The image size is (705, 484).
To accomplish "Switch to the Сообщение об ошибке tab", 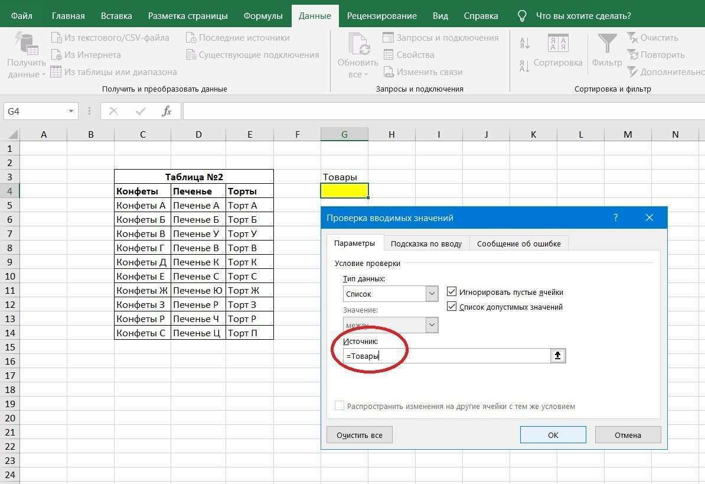I will (518, 243).
